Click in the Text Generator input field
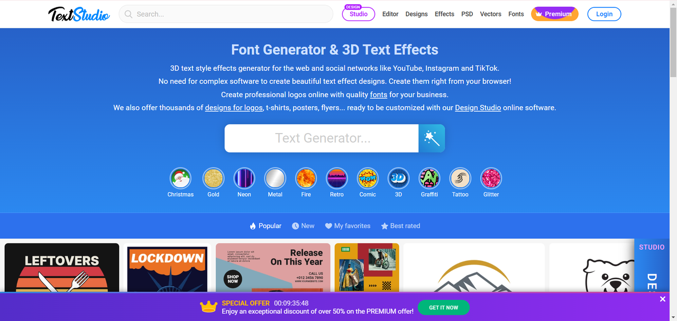The width and height of the screenshot is (677, 321). (322, 138)
